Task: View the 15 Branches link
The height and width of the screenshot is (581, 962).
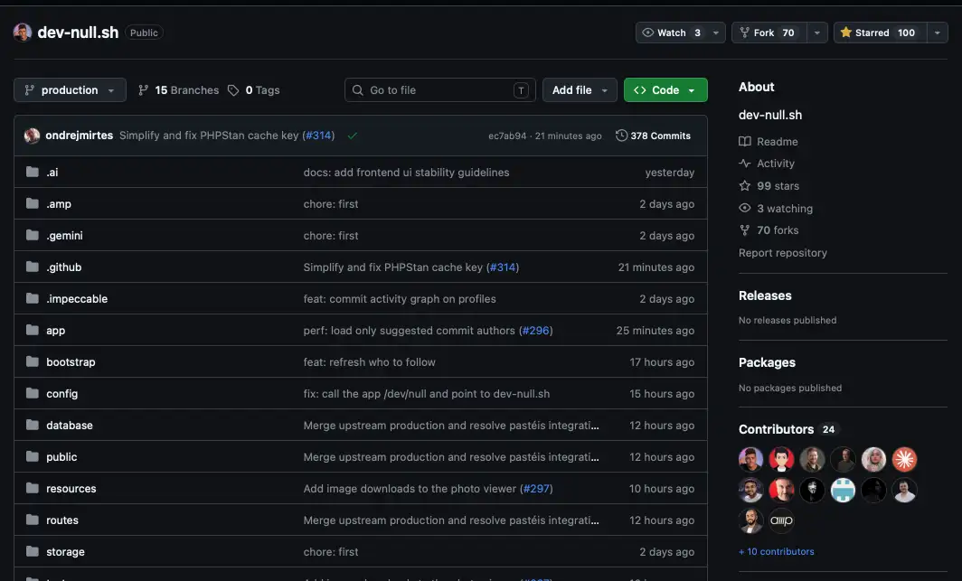Action: [178, 90]
